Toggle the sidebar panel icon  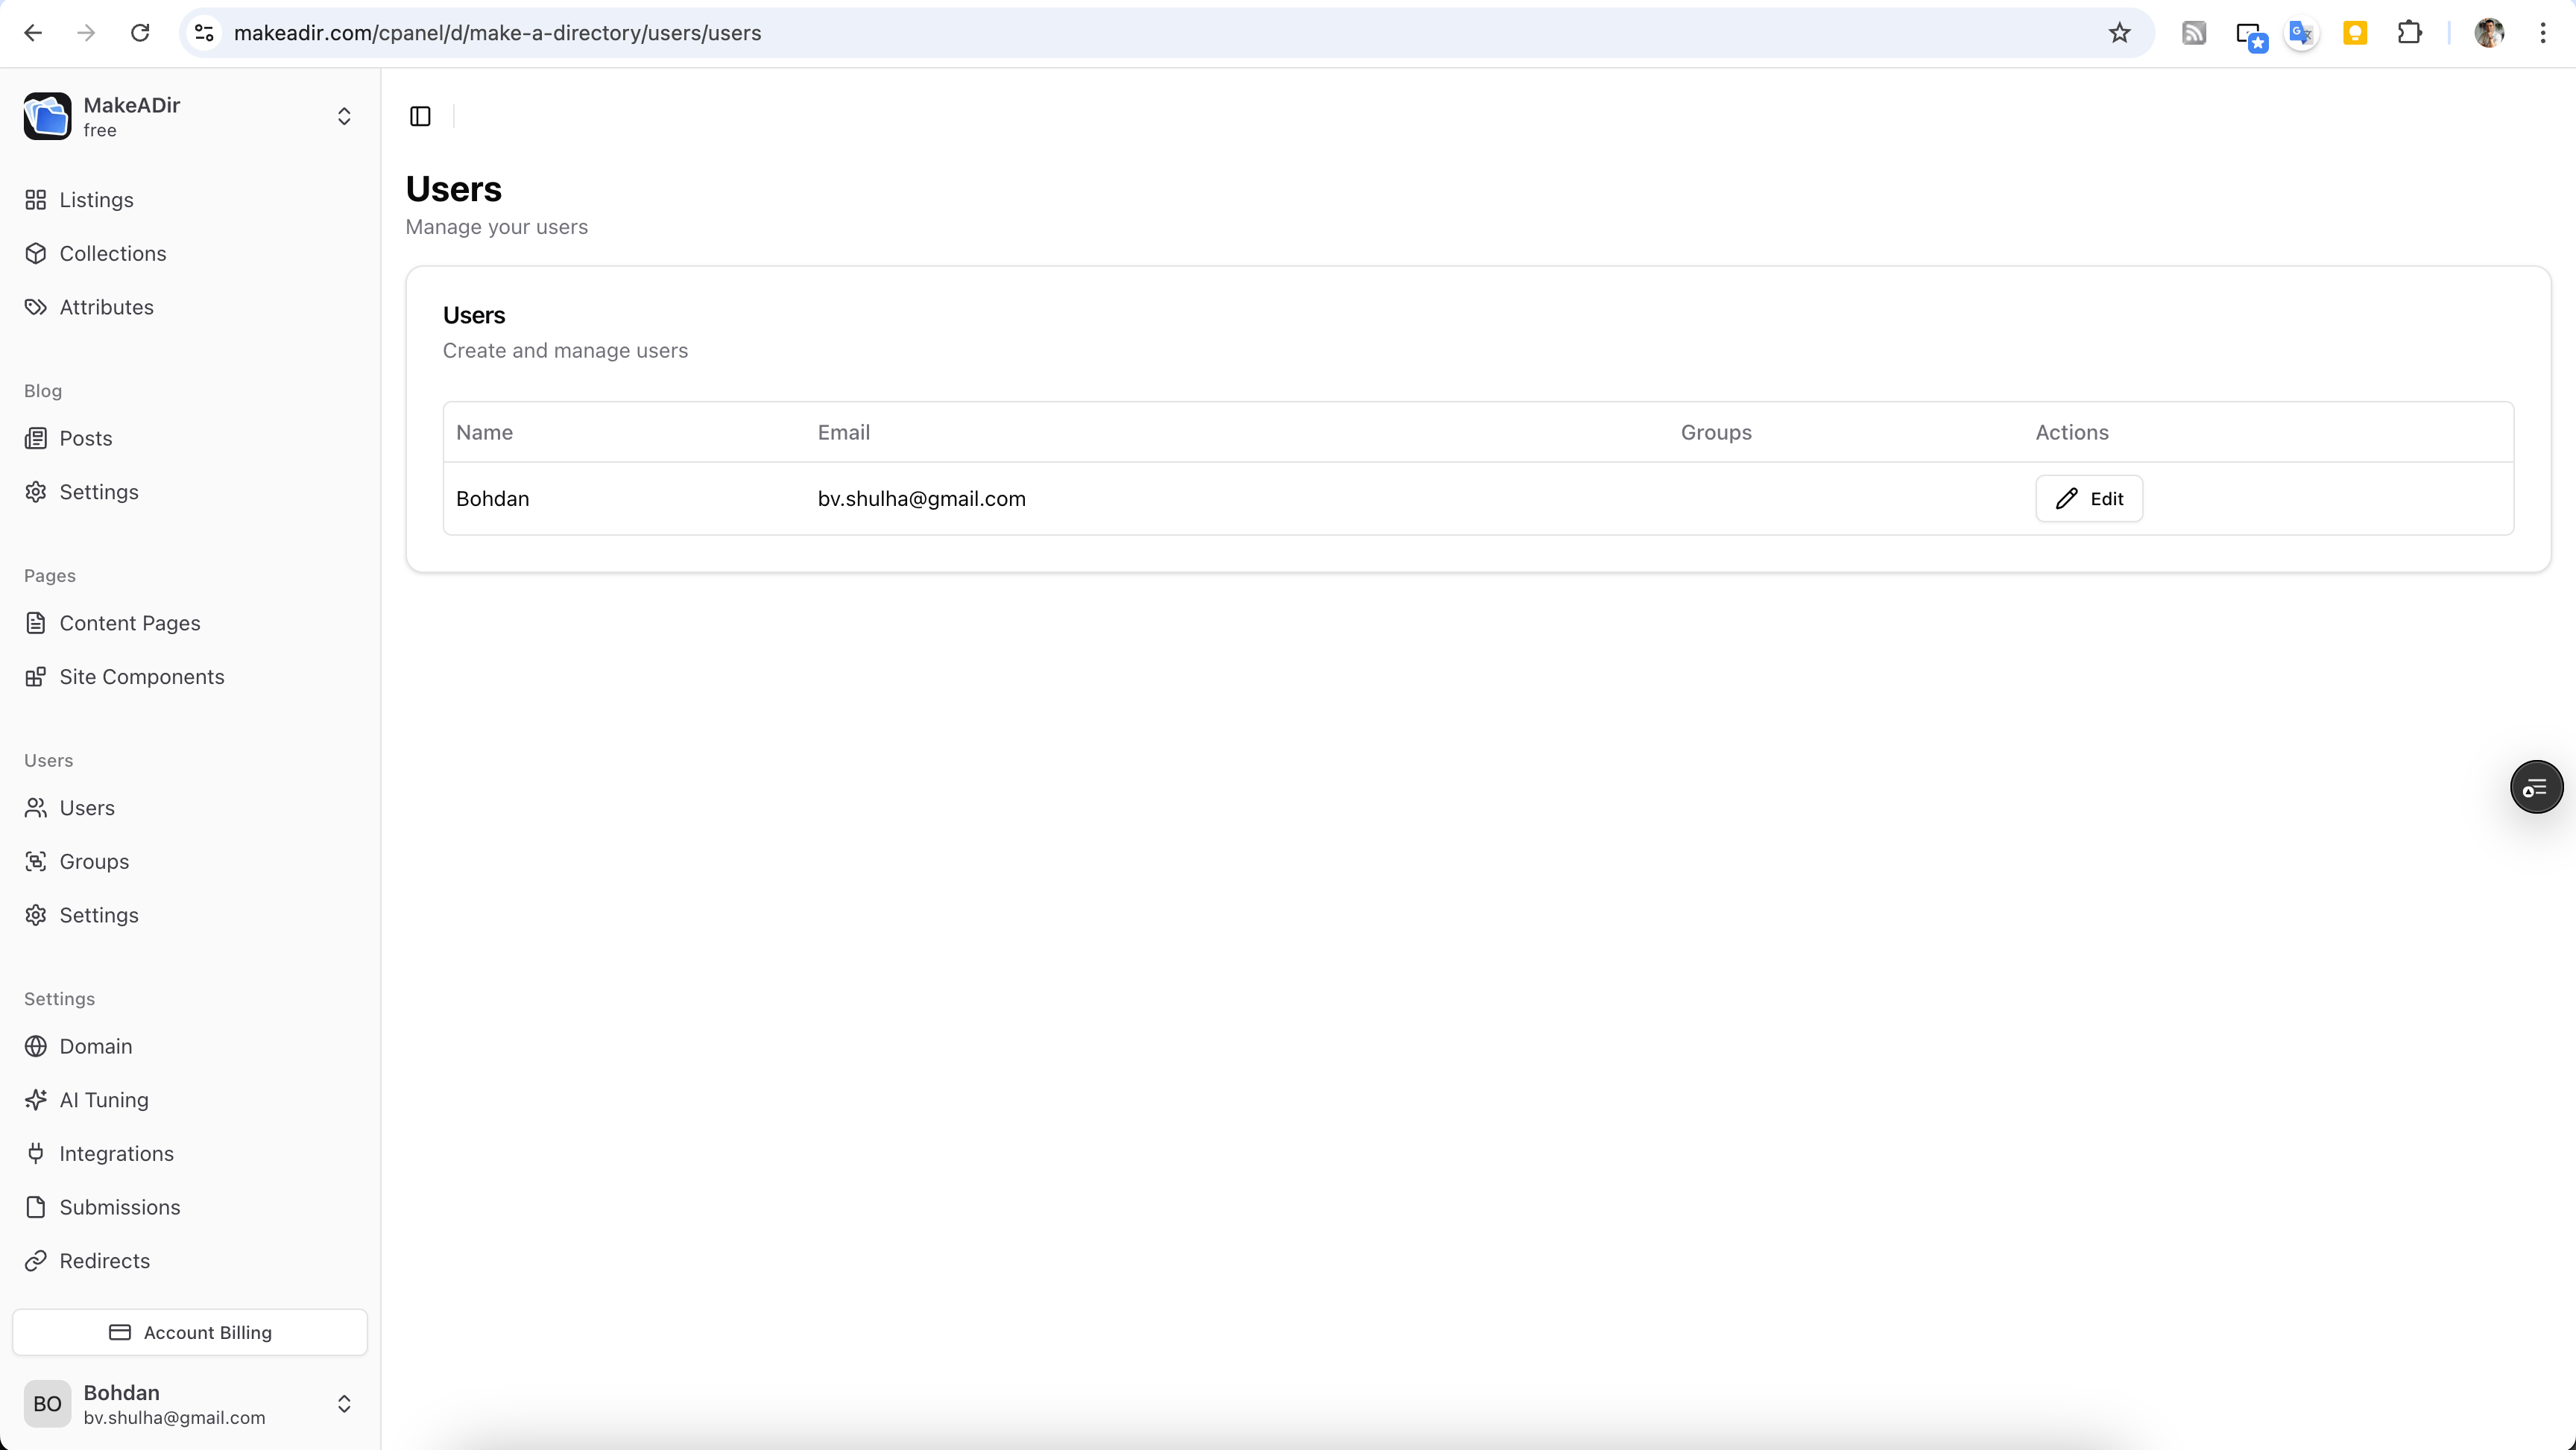pyautogui.click(x=420, y=116)
